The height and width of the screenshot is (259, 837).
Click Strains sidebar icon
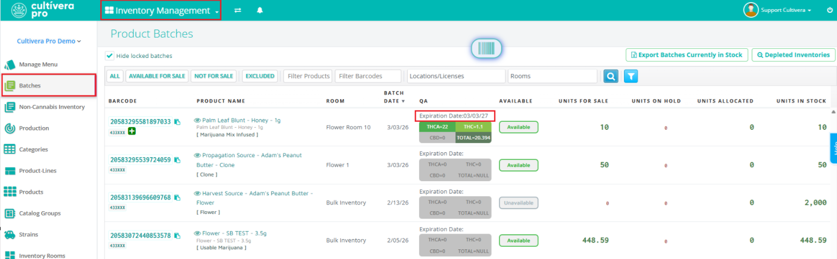click(x=10, y=234)
